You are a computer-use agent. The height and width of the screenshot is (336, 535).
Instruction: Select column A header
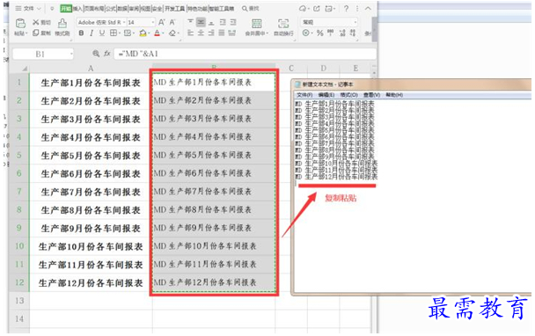point(91,69)
